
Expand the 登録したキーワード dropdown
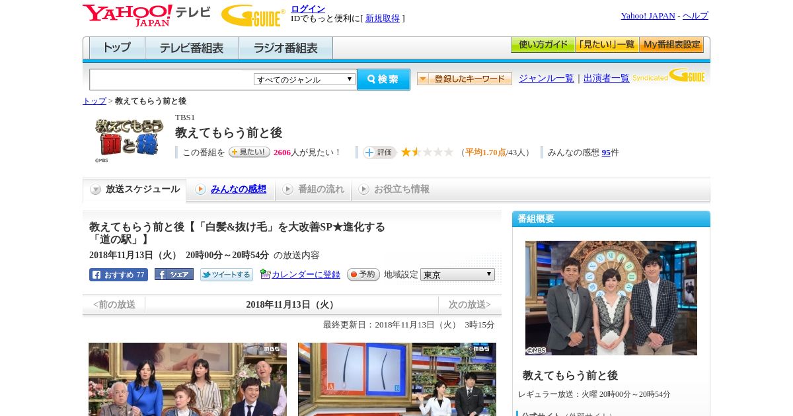click(x=465, y=79)
